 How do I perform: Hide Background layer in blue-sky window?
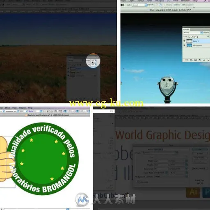184,45
